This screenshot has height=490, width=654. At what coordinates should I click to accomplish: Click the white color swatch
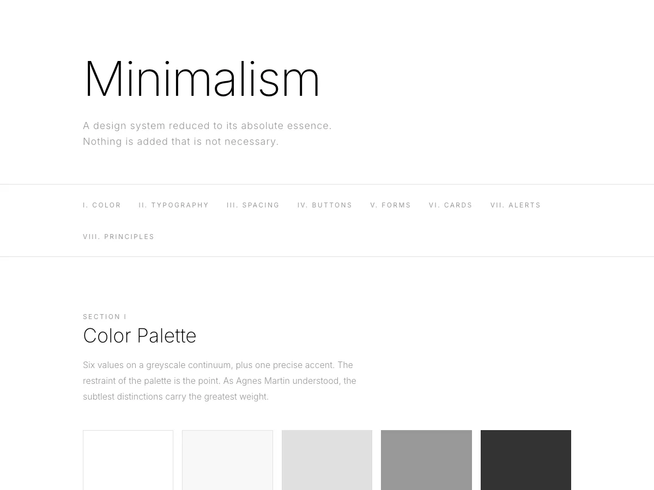point(128,460)
